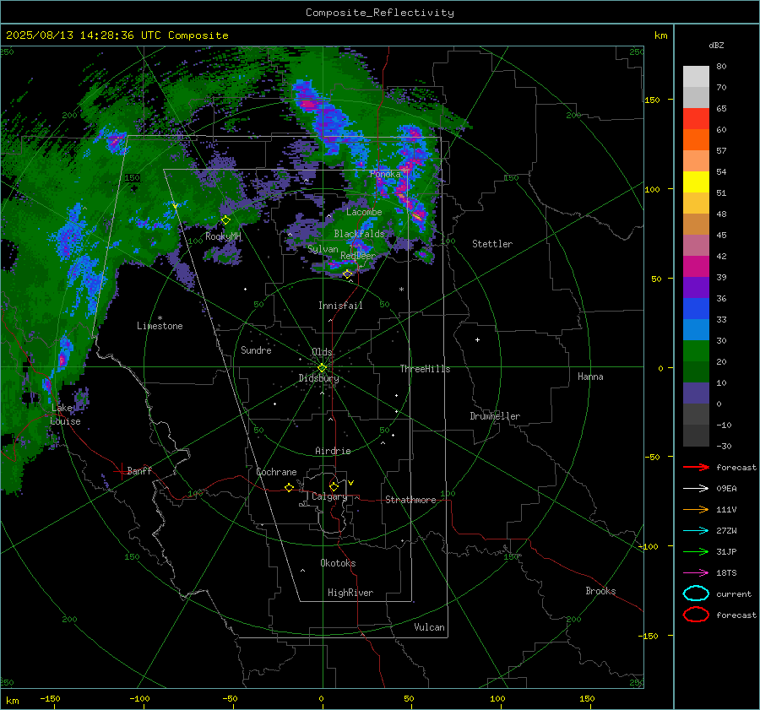Click the Olds city label
The height and width of the screenshot is (710, 760).
322,352
